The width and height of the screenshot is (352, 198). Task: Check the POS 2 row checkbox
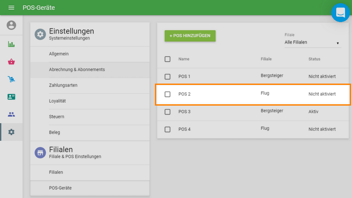coord(168,94)
